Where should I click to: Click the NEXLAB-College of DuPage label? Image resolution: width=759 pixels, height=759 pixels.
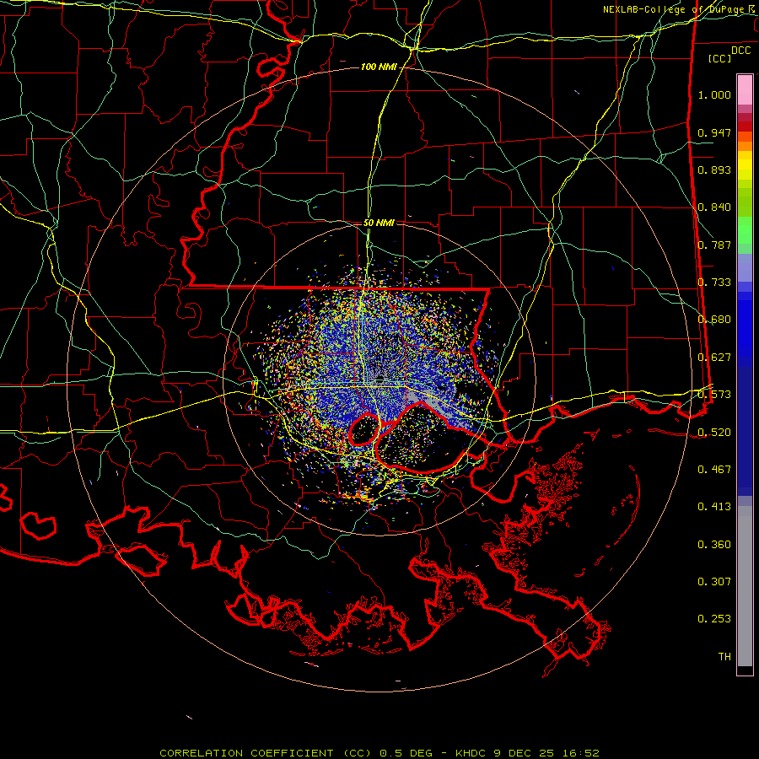(x=678, y=9)
